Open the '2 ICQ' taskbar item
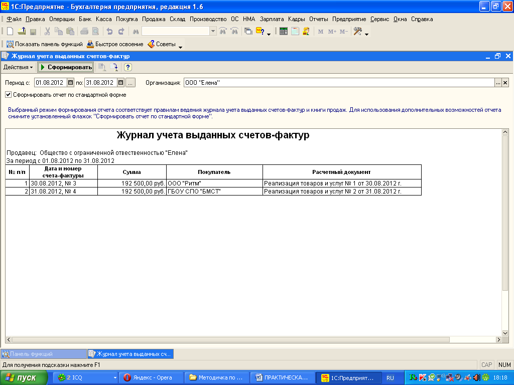 pyautogui.click(x=85, y=377)
